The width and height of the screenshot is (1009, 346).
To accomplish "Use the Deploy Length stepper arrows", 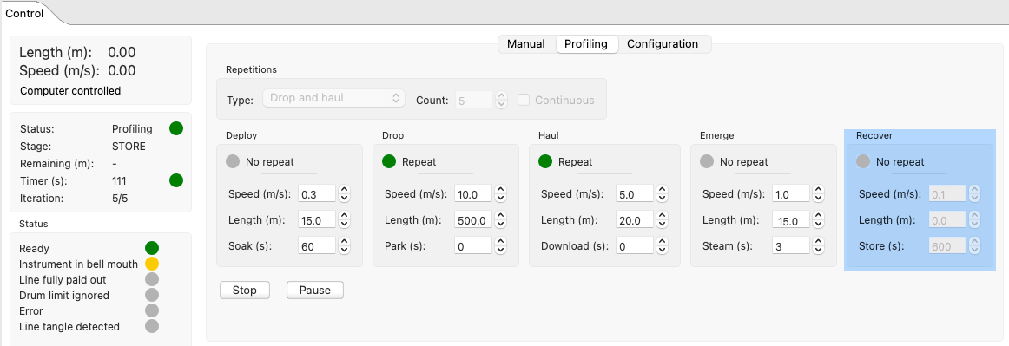I will coord(344,220).
